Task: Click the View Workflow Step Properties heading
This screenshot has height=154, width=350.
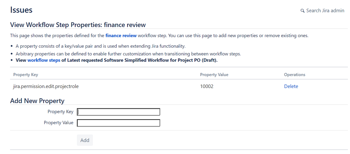Action: point(78,25)
